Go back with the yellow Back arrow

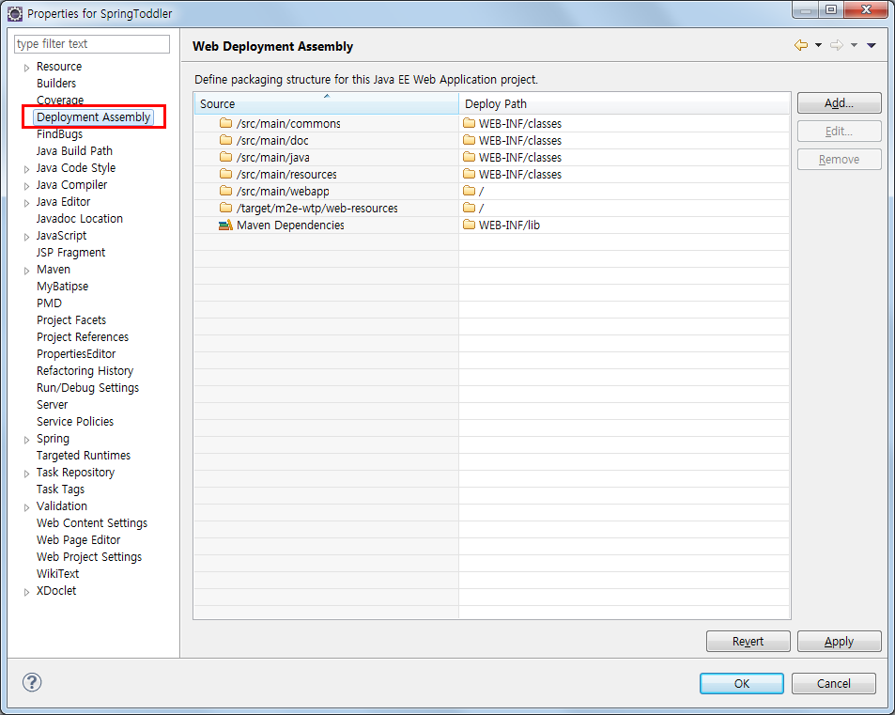pos(801,45)
